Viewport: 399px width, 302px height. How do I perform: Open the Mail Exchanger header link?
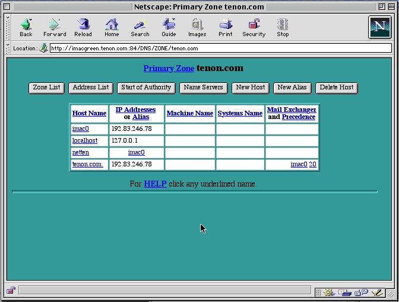tap(292, 110)
